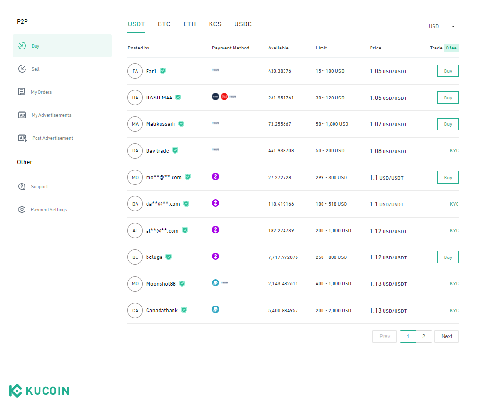Click the Post Advertisement AD-plus icon

tap(23, 138)
